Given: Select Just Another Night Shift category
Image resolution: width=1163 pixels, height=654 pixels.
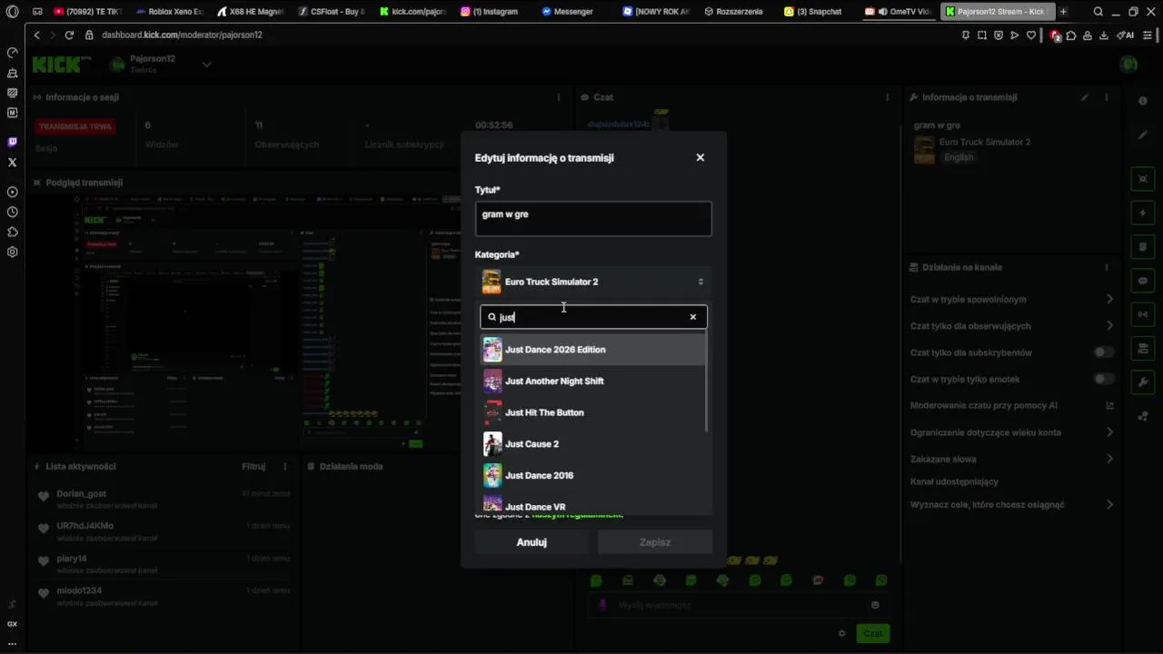Looking at the screenshot, I should click(593, 381).
